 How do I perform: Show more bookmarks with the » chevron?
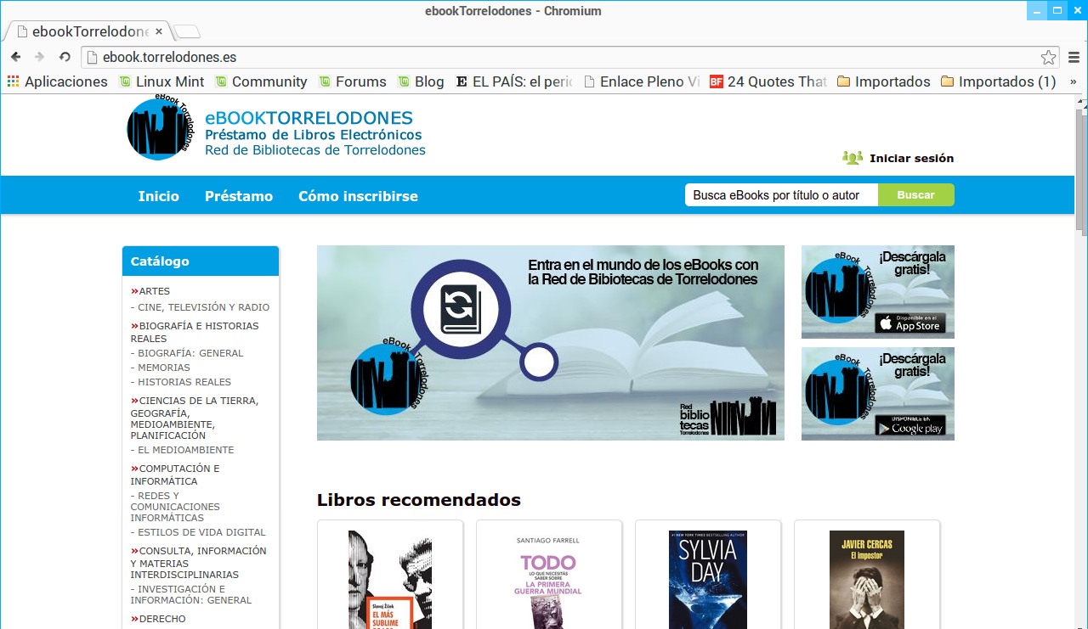click(1074, 81)
